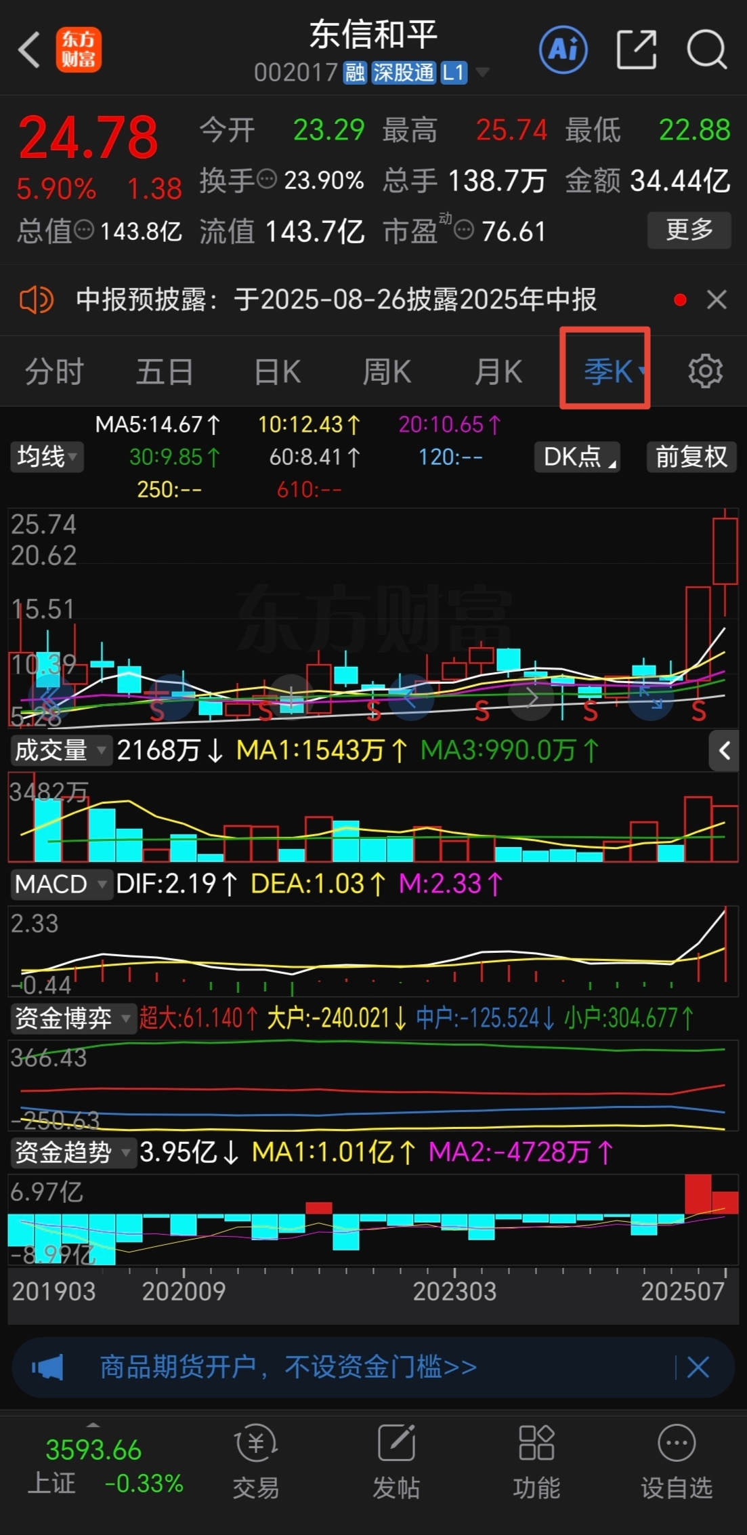Tap the share icon at top
The height and width of the screenshot is (1535, 747).
pyautogui.click(x=637, y=49)
